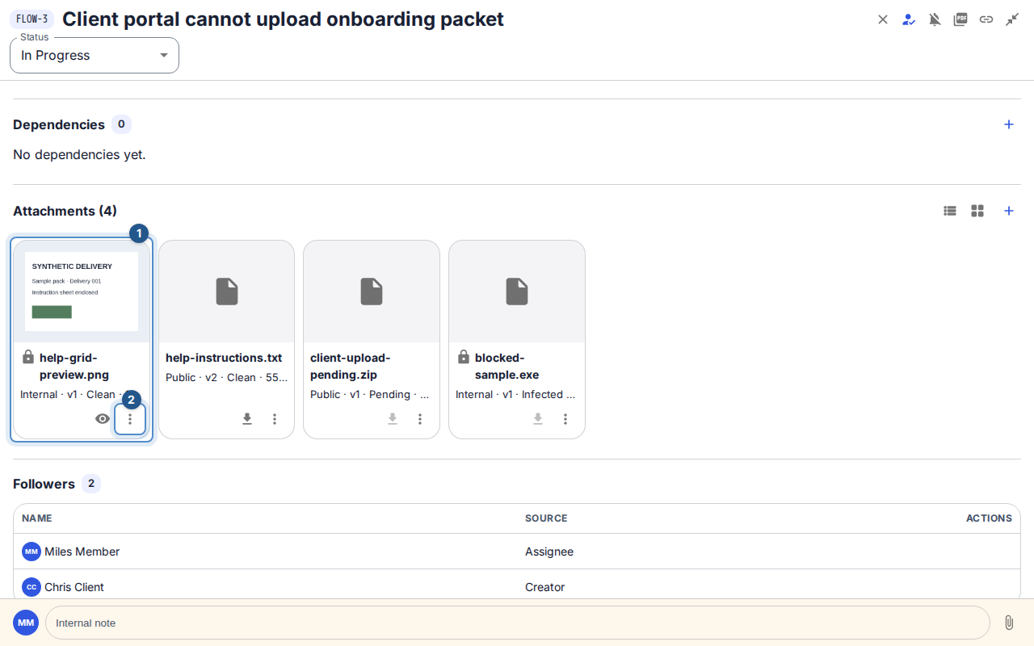Click the help-grid-preview.png file name

click(x=74, y=367)
